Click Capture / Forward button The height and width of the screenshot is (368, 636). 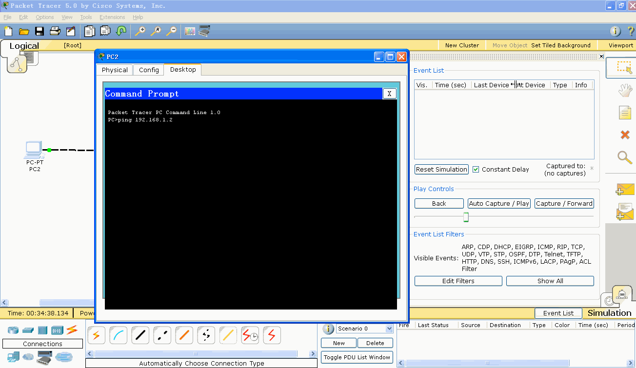564,204
